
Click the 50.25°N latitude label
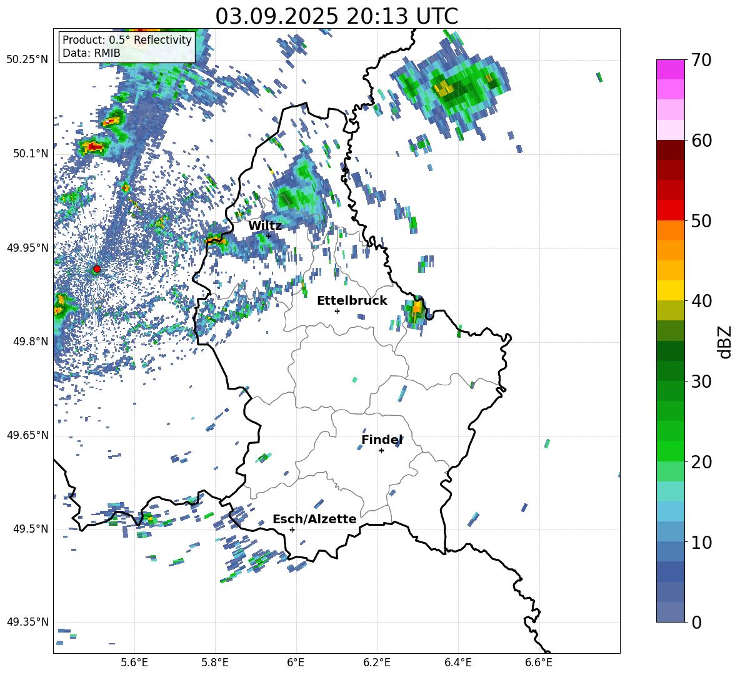27,60
